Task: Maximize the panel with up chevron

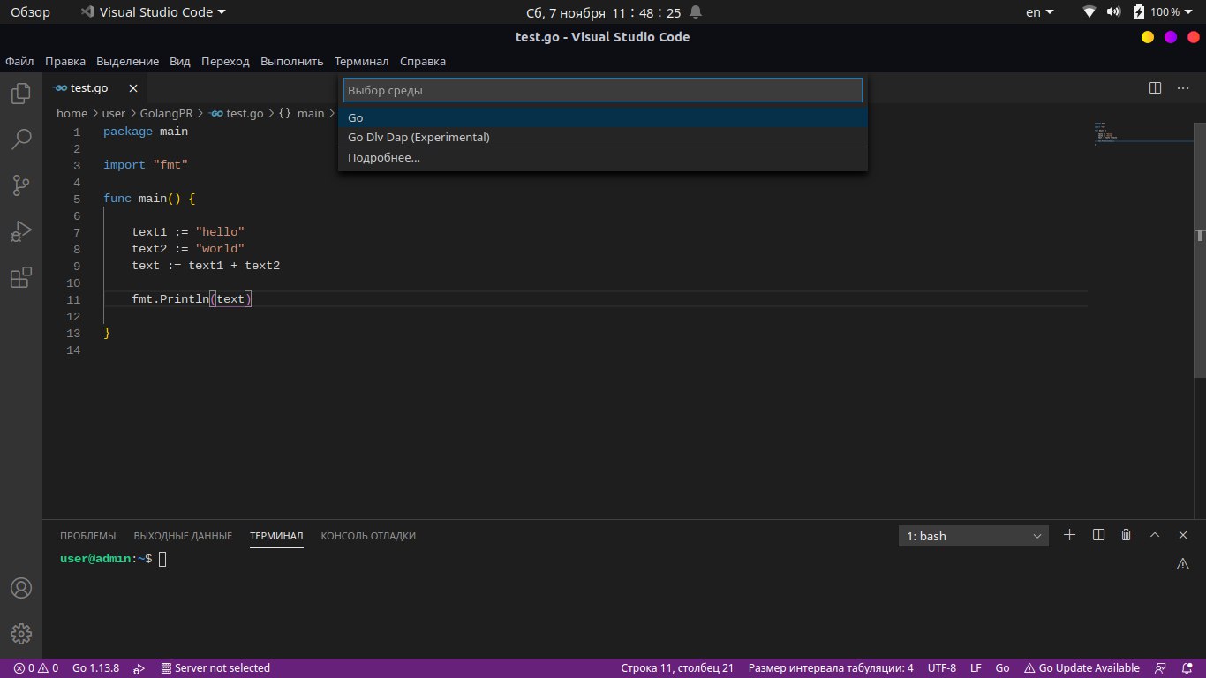Action: pos(1155,535)
